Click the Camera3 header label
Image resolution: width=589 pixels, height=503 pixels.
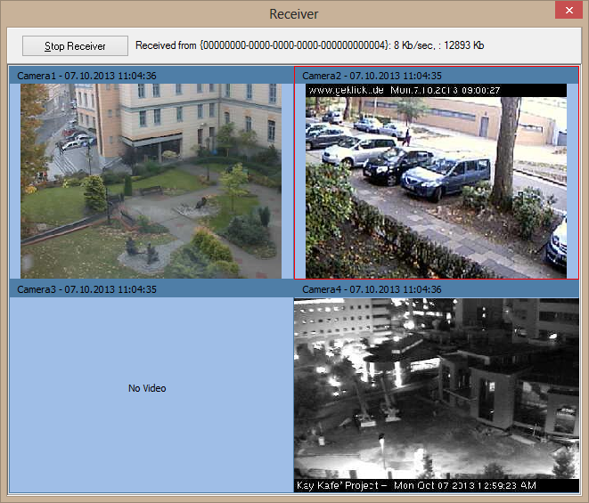pos(87,289)
